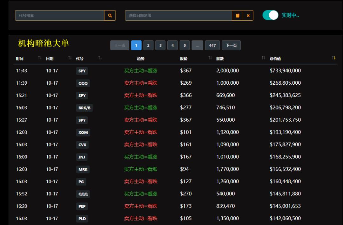The image size is (343, 225).
Task: Click the 总价值 column header label
Action: coord(275,59)
